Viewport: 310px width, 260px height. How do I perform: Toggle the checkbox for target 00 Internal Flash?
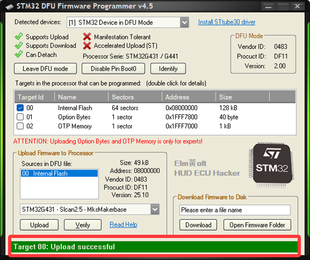20,108
